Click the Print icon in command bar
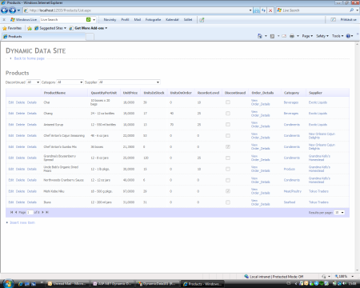The width and height of the screenshot is (360, 288). (292, 36)
